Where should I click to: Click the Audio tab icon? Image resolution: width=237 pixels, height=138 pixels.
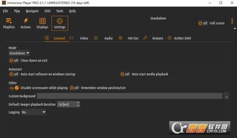click(96, 38)
